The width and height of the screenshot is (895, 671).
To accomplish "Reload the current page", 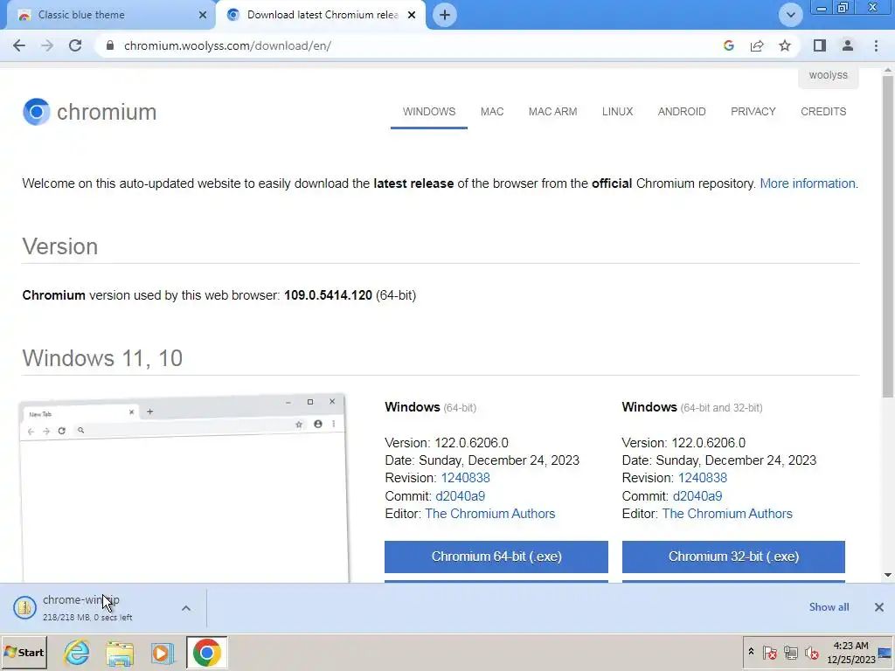I will point(75,45).
